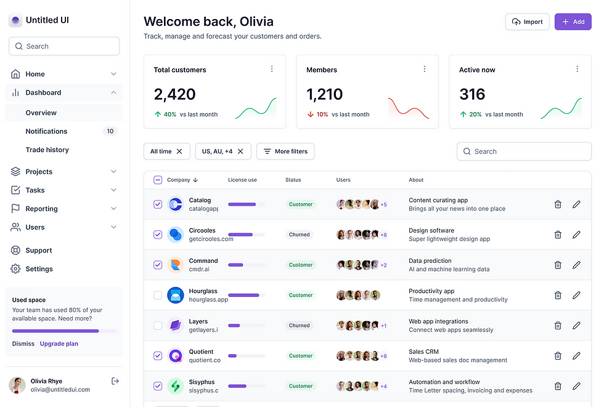
Task: Edit the Catalog row using pencil icon
Action: pos(576,204)
